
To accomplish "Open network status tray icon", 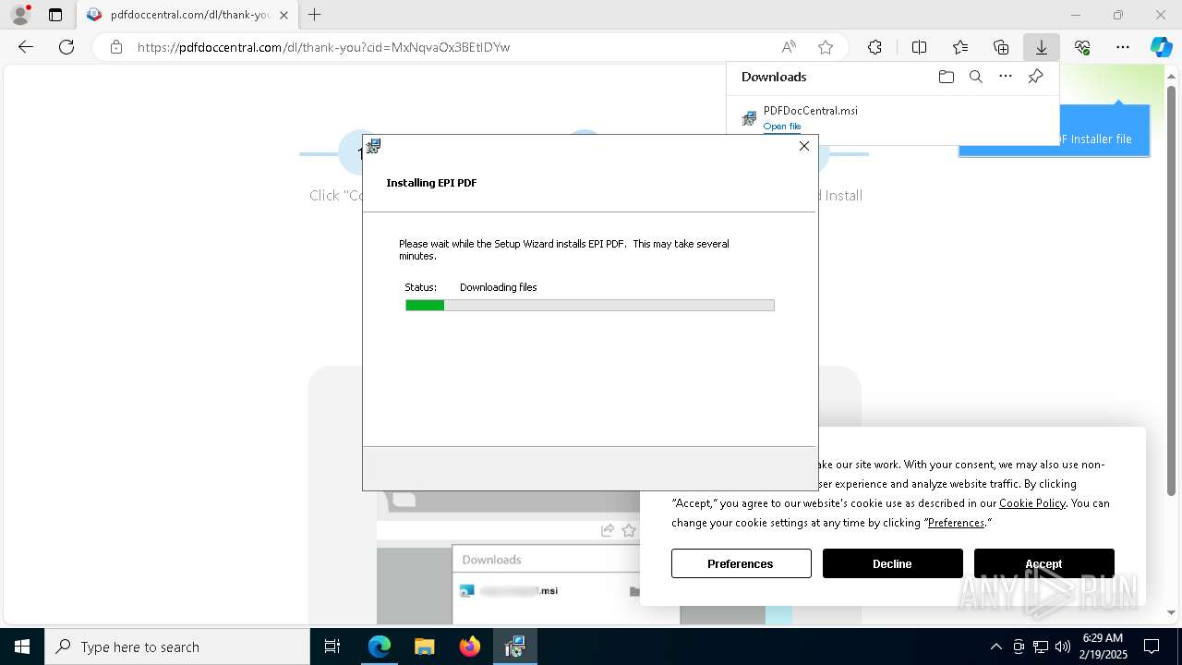I will 1041,647.
